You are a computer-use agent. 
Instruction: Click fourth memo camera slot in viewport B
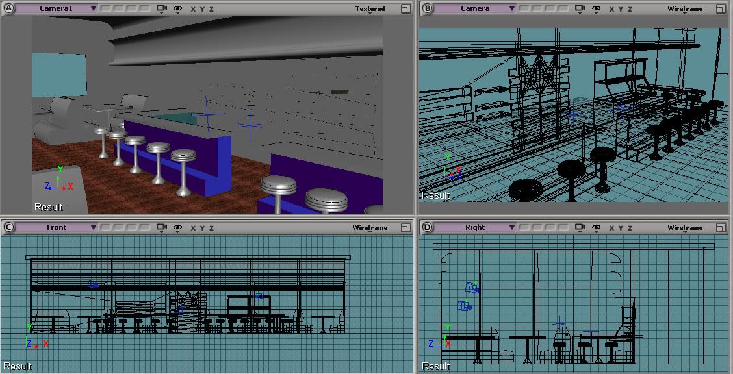tap(563, 8)
